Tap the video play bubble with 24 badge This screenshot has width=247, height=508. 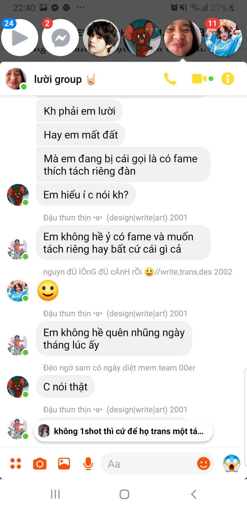[x=20, y=38]
